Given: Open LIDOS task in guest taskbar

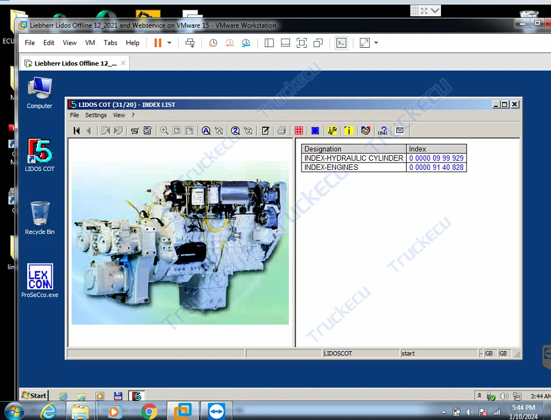Looking at the screenshot, I should click(x=137, y=396).
